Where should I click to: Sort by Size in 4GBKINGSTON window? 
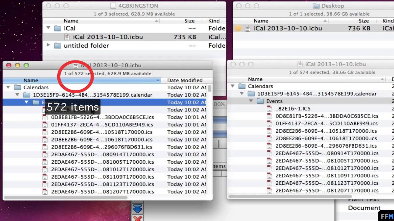[x=189, y=21]
